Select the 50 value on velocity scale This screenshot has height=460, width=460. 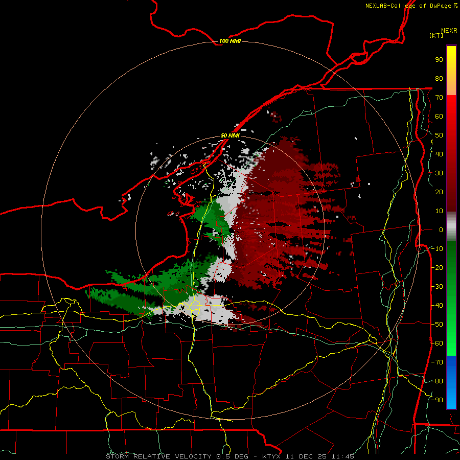click(439, 135)
